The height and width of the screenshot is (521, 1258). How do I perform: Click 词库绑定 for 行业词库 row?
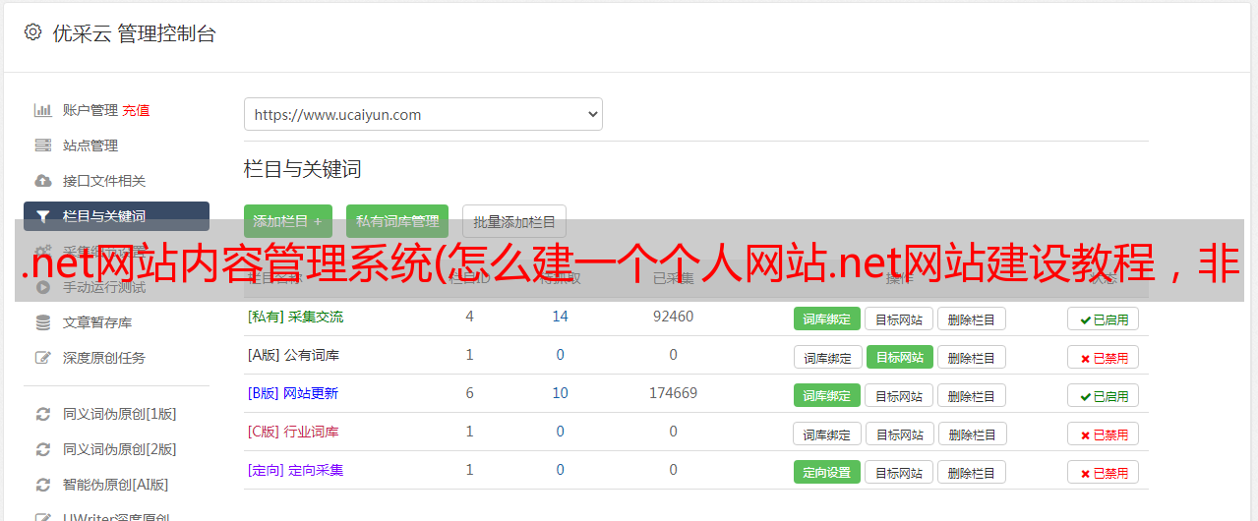pos(827,434)
